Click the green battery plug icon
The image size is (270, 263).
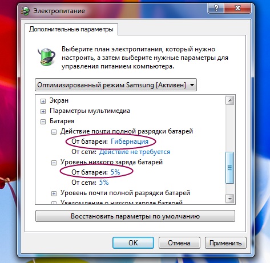coord(46,56)
